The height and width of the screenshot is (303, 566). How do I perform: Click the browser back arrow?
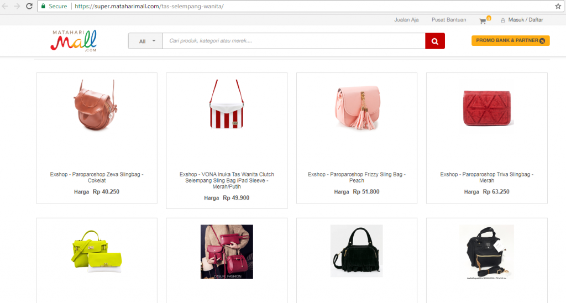5,6
